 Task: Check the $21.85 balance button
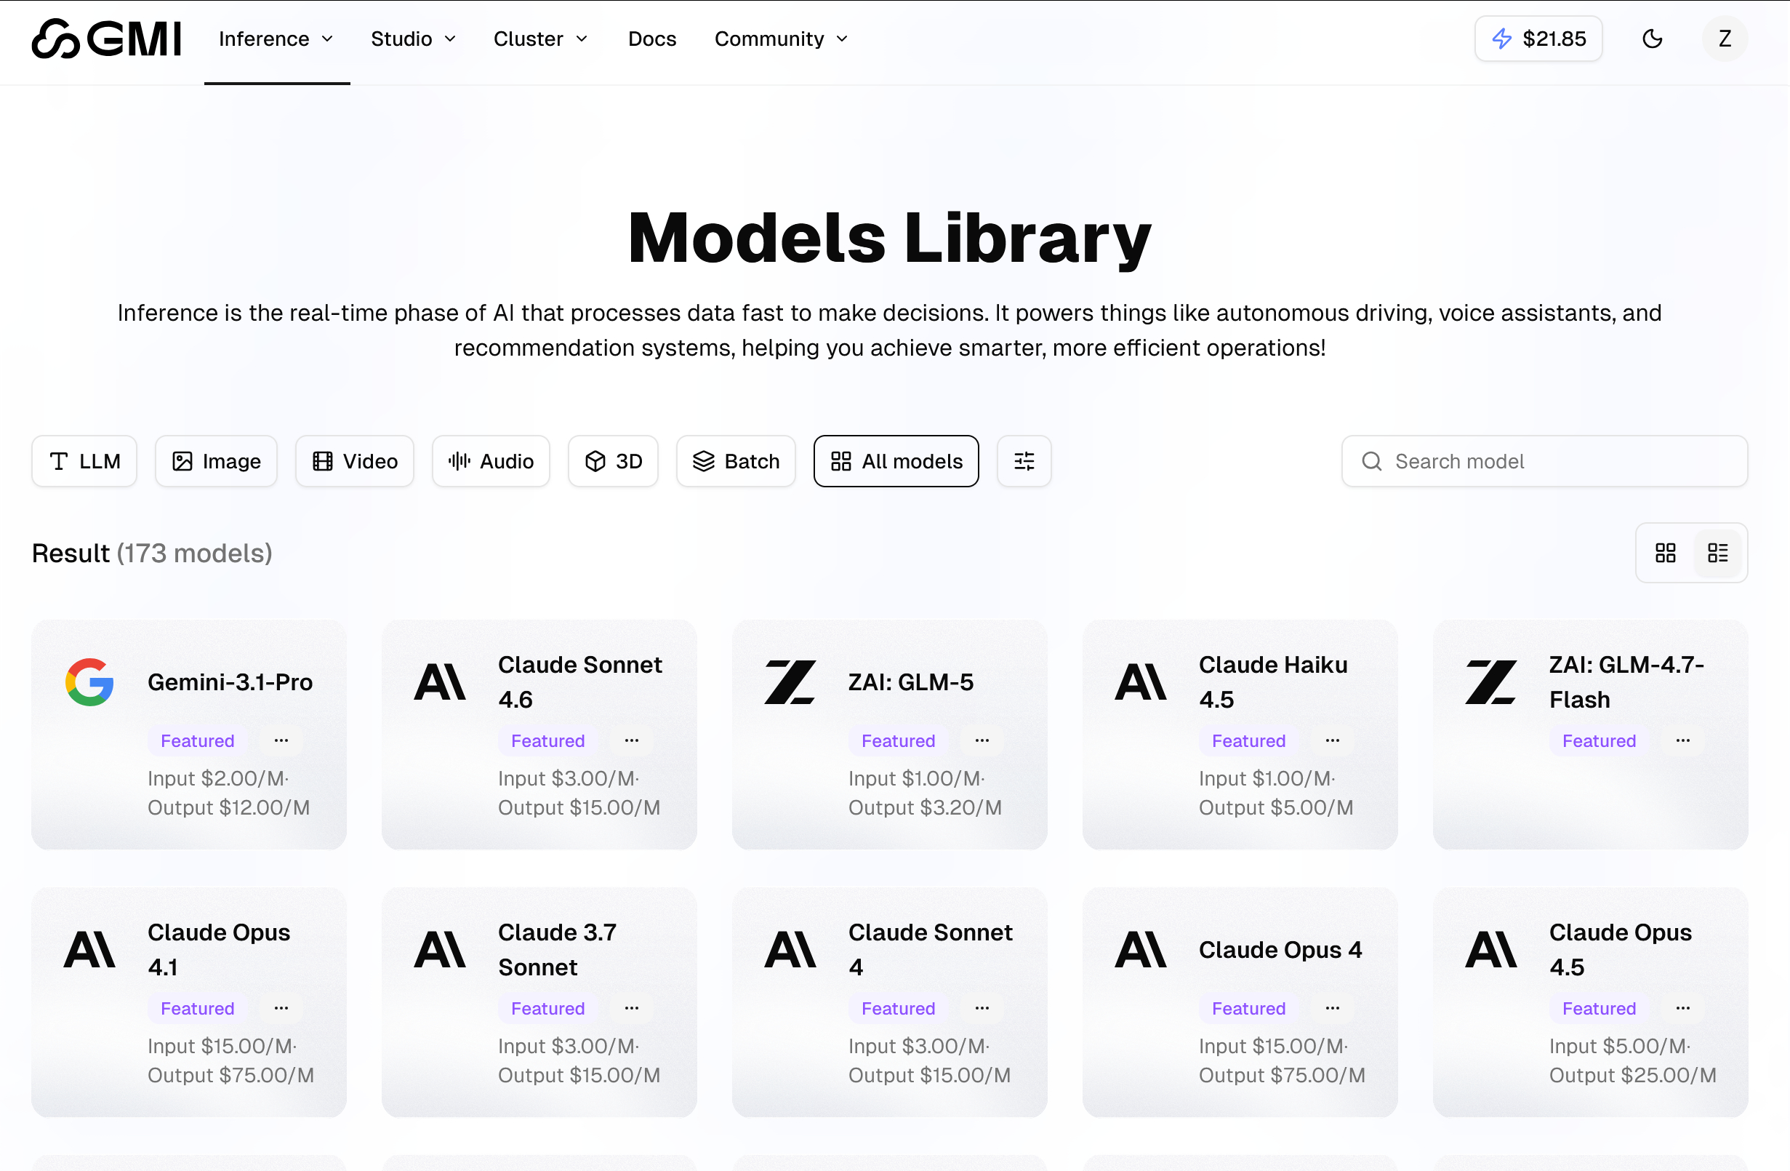pos(1538,39)
